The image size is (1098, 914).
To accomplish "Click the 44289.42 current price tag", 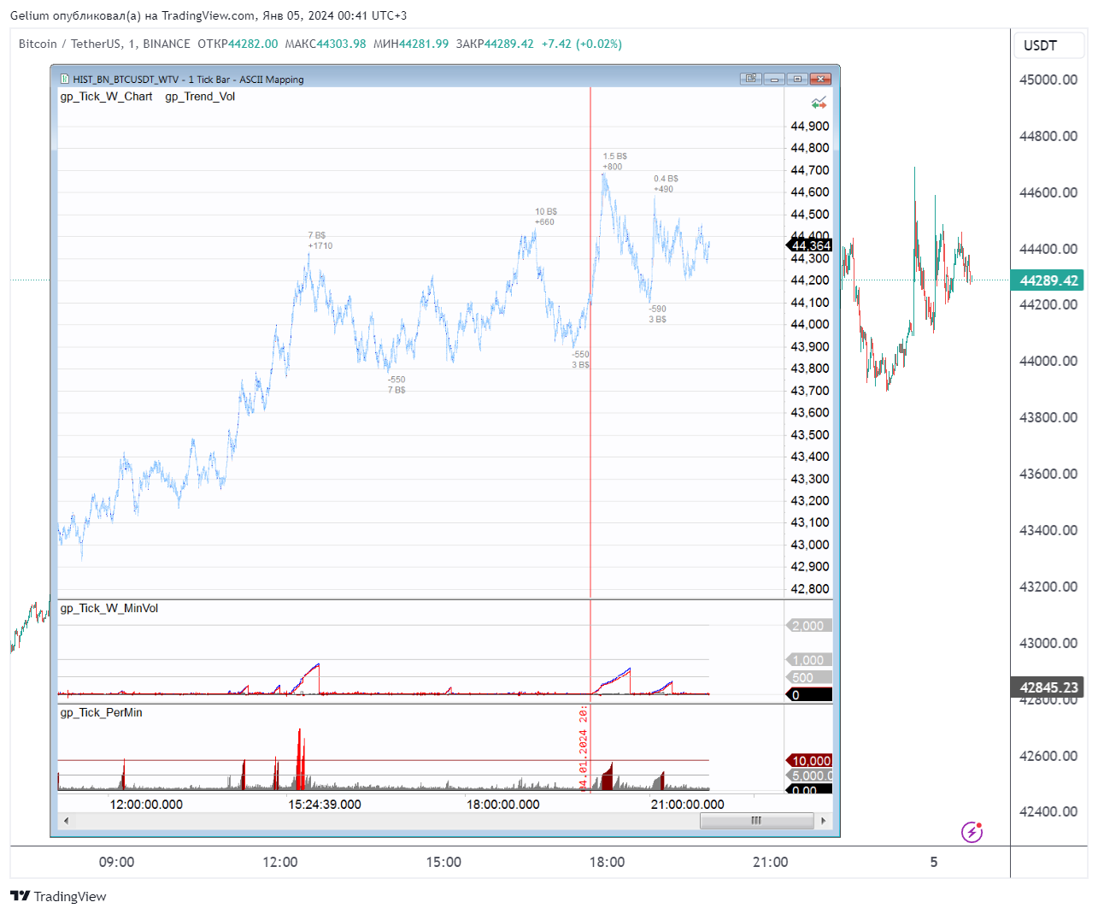I will click(x=1048, y=280).
